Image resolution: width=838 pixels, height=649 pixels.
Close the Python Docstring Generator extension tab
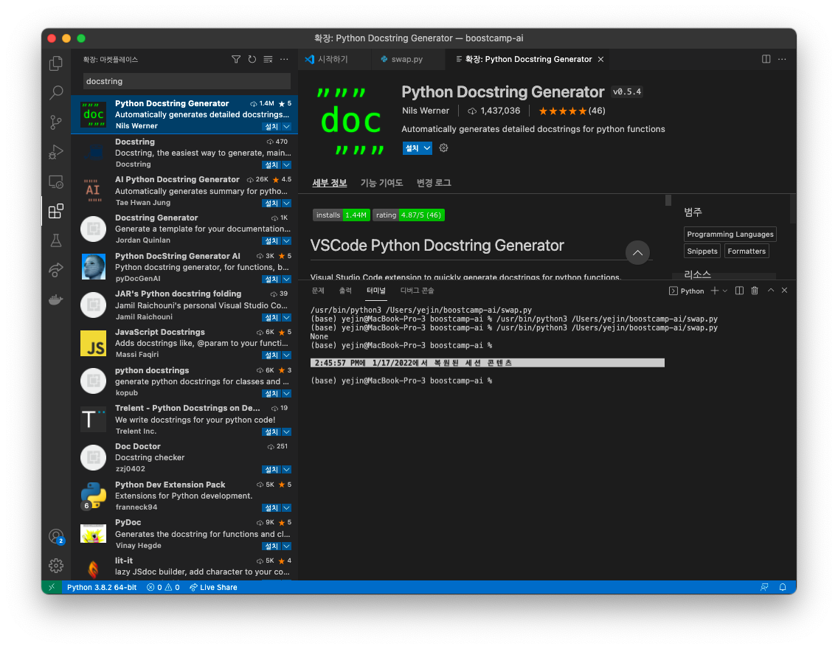(600, 59)
